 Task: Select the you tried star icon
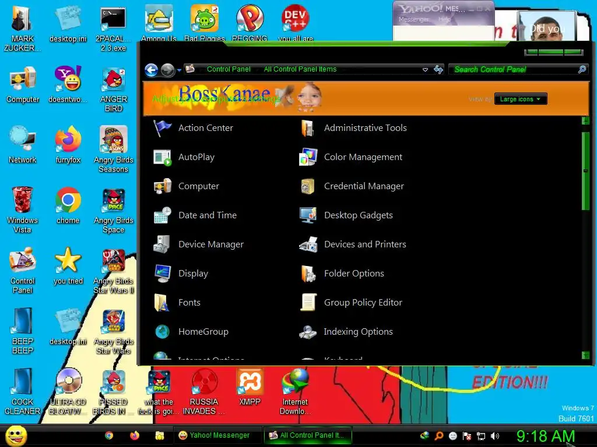[x=68, y=266]
